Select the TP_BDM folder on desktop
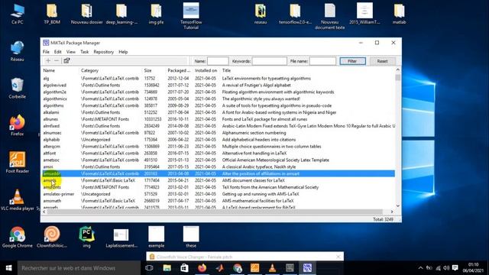 coord(52,14)
